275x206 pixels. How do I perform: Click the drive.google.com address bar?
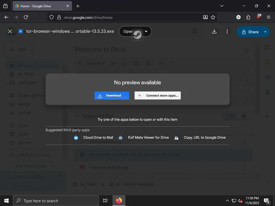point(132,17)
